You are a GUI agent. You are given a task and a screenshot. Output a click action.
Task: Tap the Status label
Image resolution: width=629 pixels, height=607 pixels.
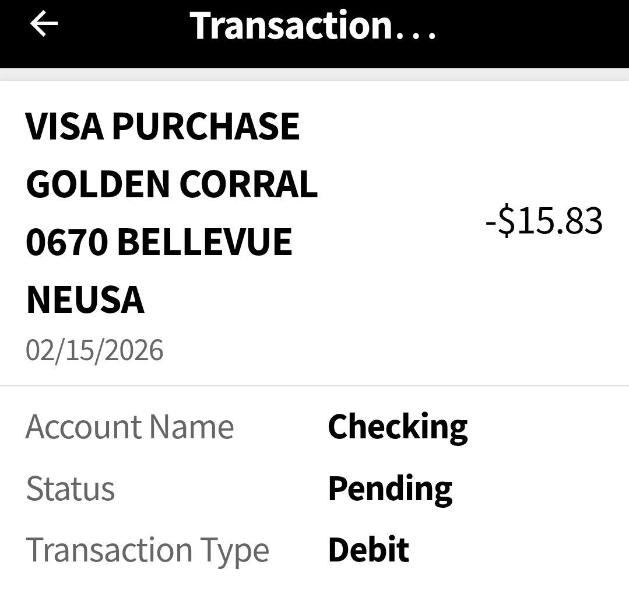(x=71, y=488)
